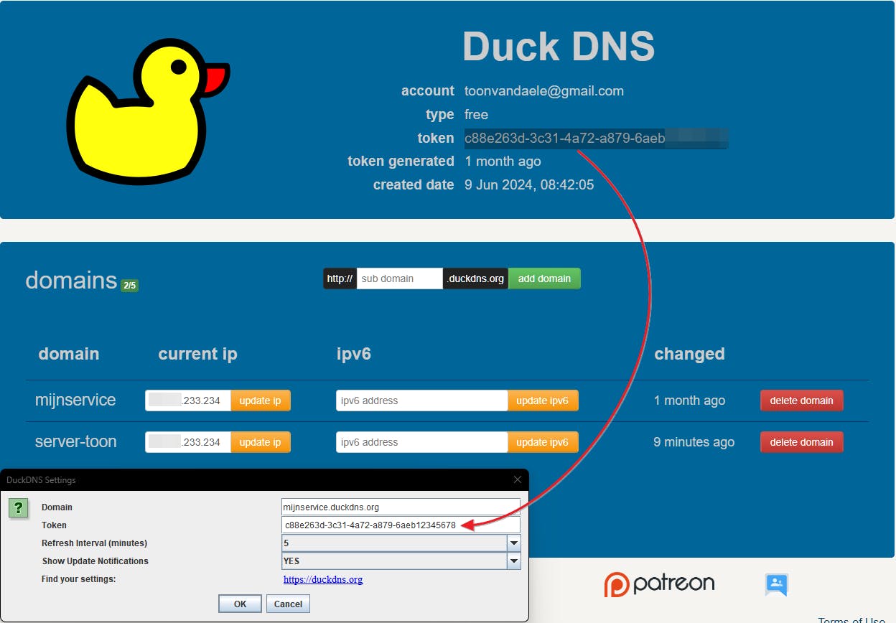Click the server-toon current ip field
Image resolution: width=896 pixels, height=623 pixels.
[x=188, y=442]
